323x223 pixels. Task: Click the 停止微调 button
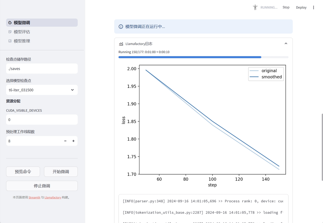click(42, 186)
